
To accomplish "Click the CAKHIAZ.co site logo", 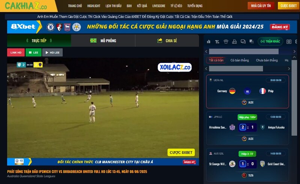I will coord(26,6).
